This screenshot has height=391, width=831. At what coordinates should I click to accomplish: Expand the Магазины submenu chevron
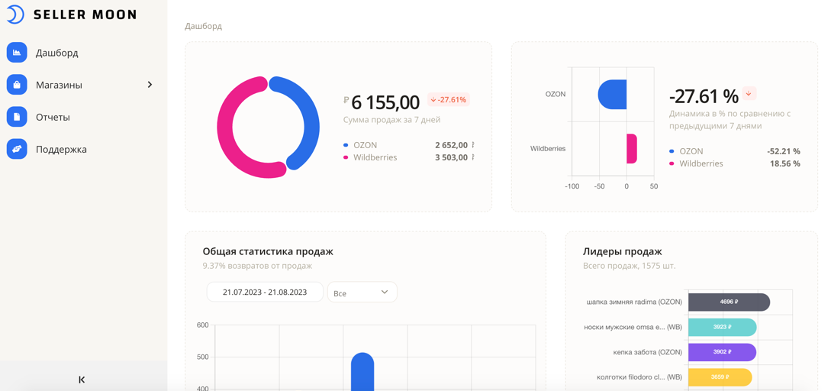click(x=150, y=84)
